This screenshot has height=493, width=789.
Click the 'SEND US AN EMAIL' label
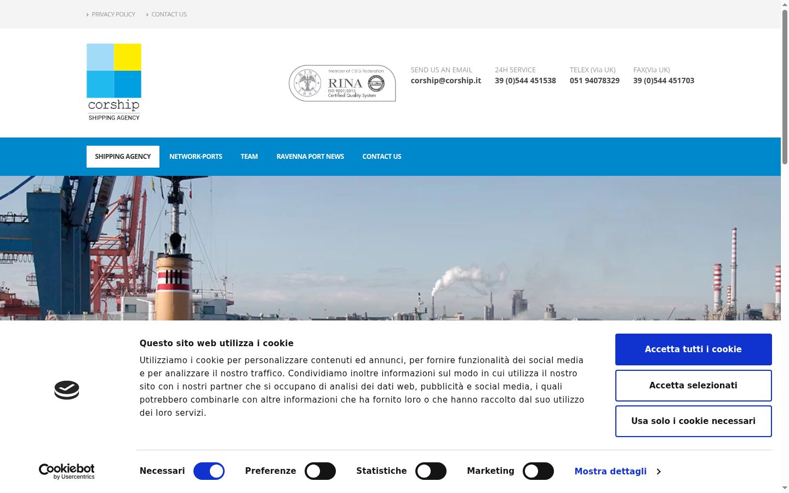442,70
